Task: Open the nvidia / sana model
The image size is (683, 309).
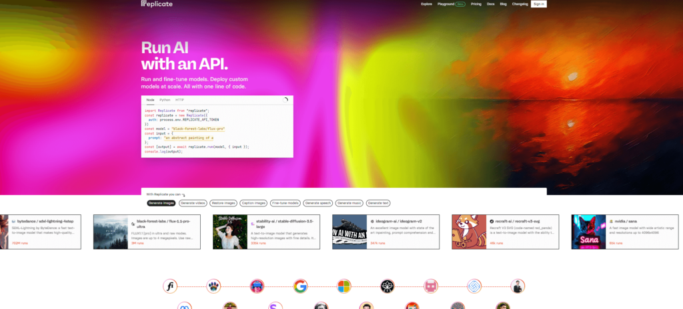Action: click(624, 232)
